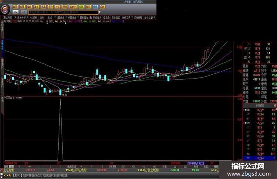Open 系统指示 system indicators
Image resolution: width=277 pixels, height=179 pixels.
(x=97, y=18)
